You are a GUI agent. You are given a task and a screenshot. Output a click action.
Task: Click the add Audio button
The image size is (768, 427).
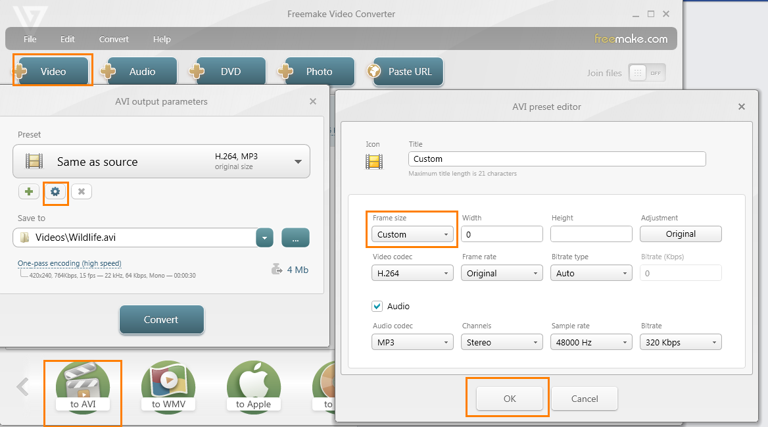[x=141, y=72]
